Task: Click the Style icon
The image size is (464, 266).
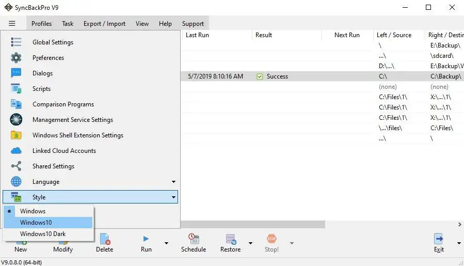Action: click(16, 197)
